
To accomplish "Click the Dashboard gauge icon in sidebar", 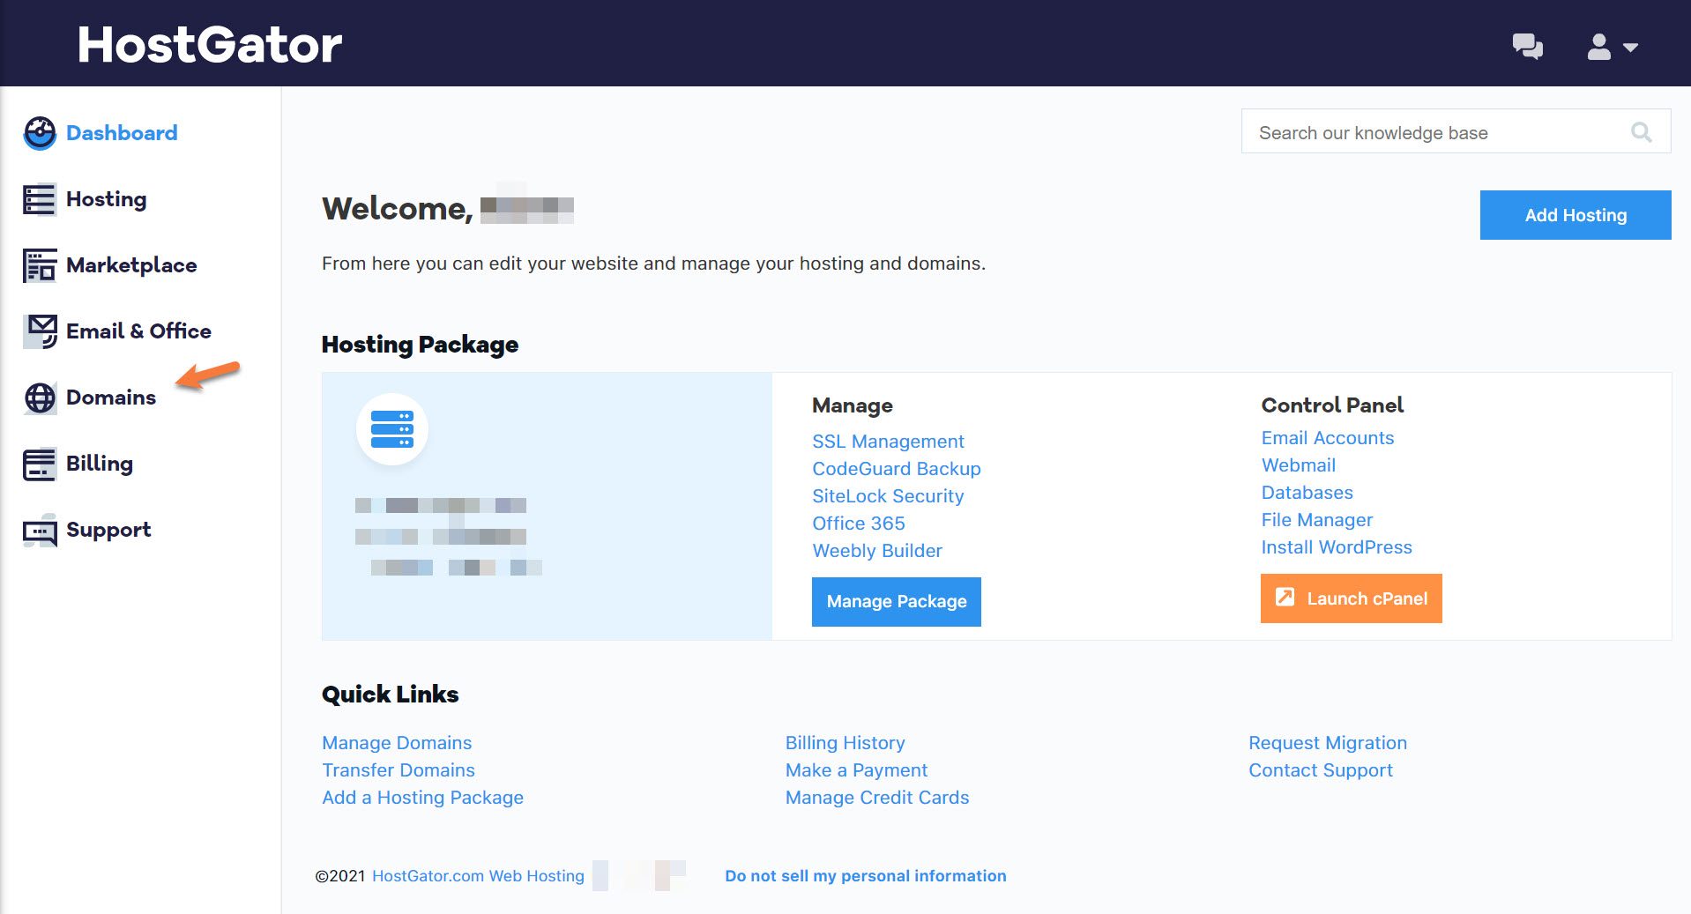I will click(40, 133).
